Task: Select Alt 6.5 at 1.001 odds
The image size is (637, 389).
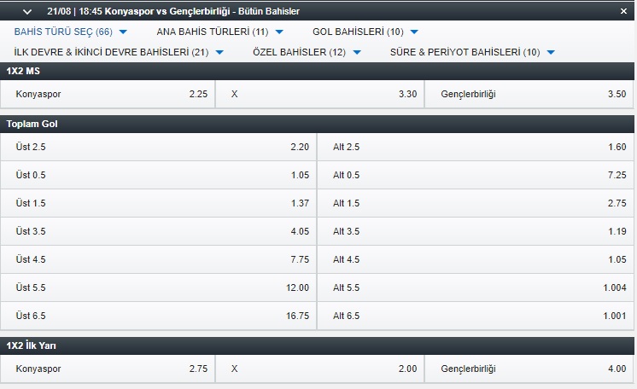Action: [476, 316]
